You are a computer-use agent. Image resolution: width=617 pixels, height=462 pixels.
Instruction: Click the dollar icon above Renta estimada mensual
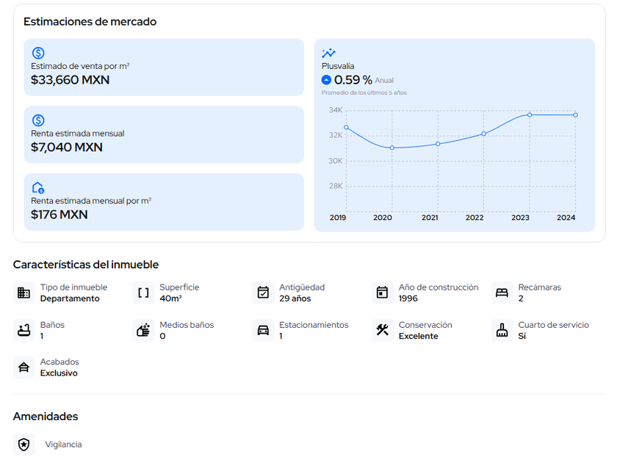(38, 120)
